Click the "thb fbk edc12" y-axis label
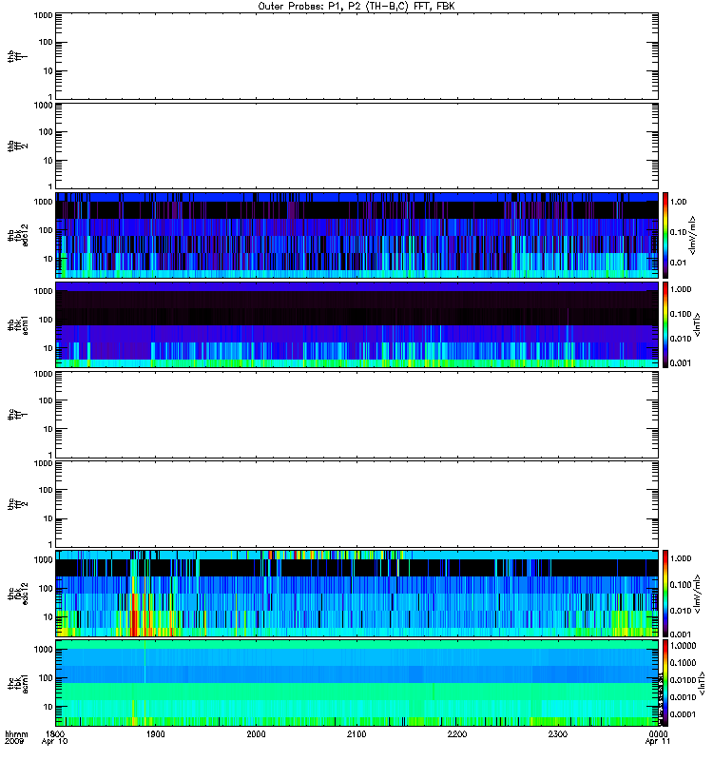This screenshot has width=713, height=761. click(18, 235)
